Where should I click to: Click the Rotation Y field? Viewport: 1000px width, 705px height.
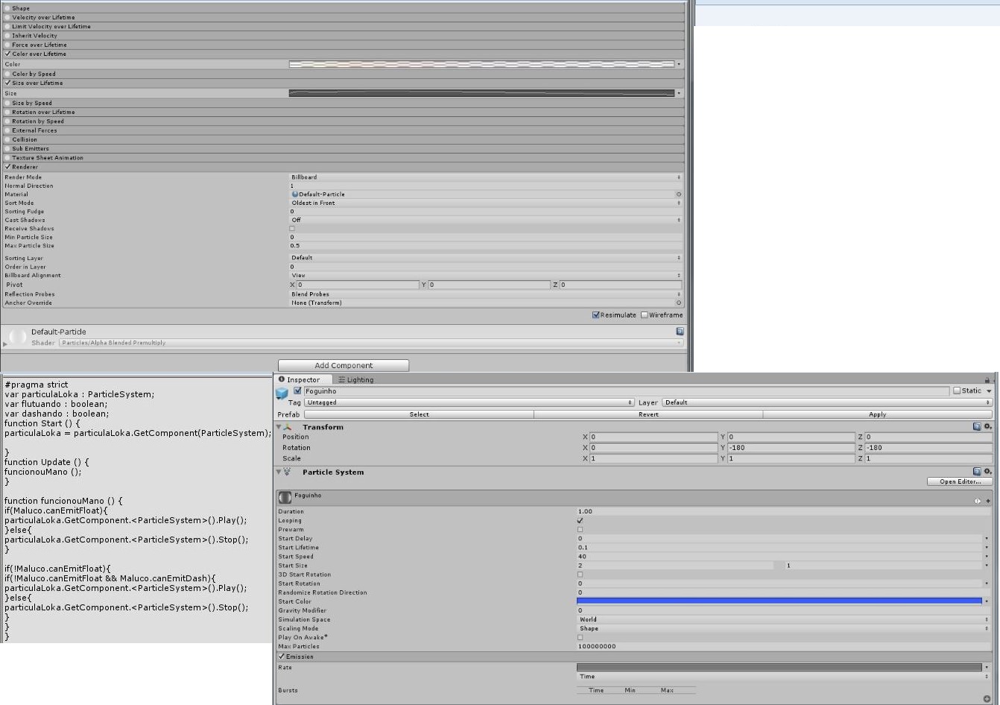tap(791, 448)
